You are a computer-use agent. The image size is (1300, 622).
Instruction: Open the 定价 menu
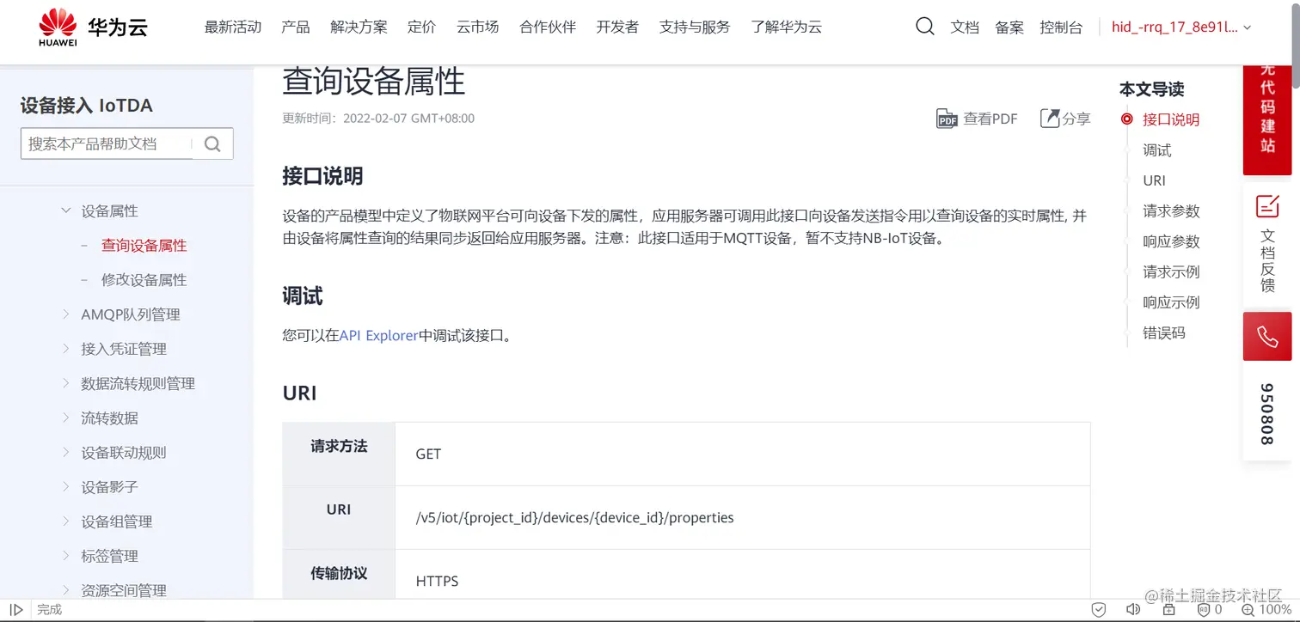pyautogui.click(x=422, y=27)
